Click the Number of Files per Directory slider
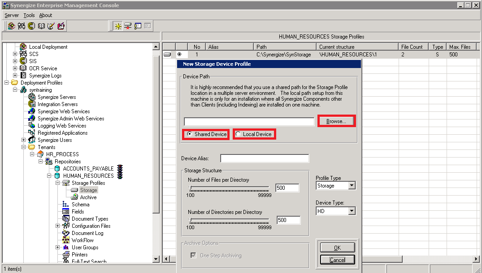This screenshot has width=482, height=273. click(230, 188)
